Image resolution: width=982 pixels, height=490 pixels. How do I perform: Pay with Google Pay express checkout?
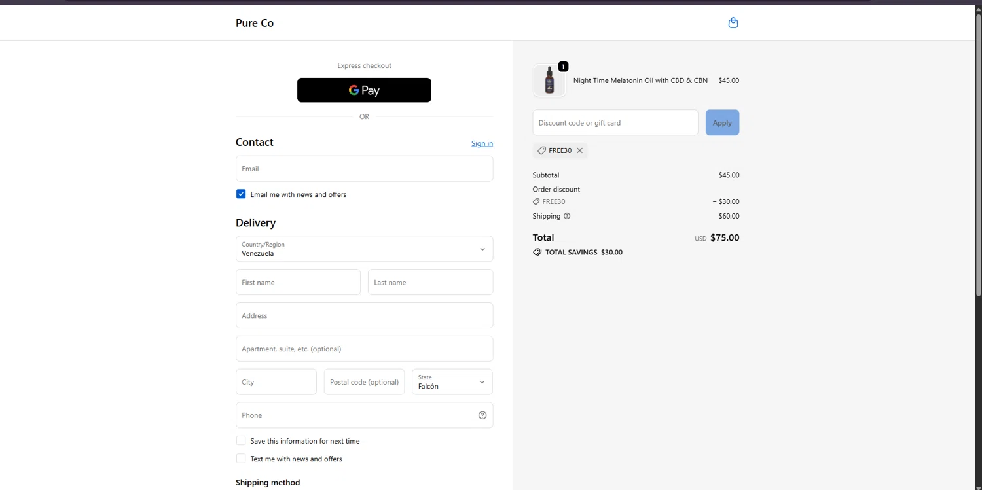364,90
